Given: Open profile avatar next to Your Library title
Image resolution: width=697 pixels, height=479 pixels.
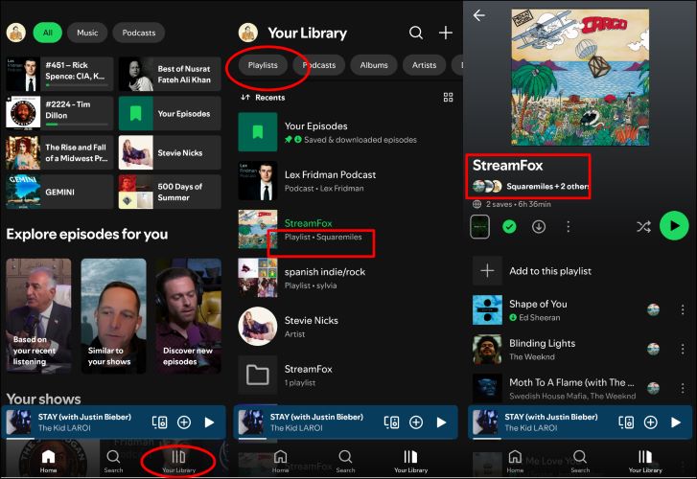Looking at the screenshot, I should [x=248, y=33].
